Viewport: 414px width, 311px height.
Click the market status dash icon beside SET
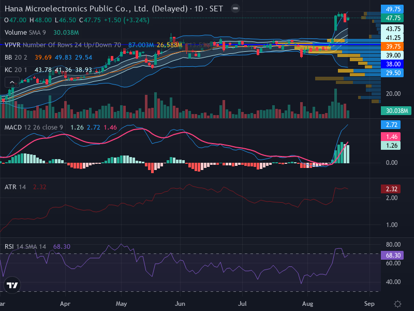(235, 8)
